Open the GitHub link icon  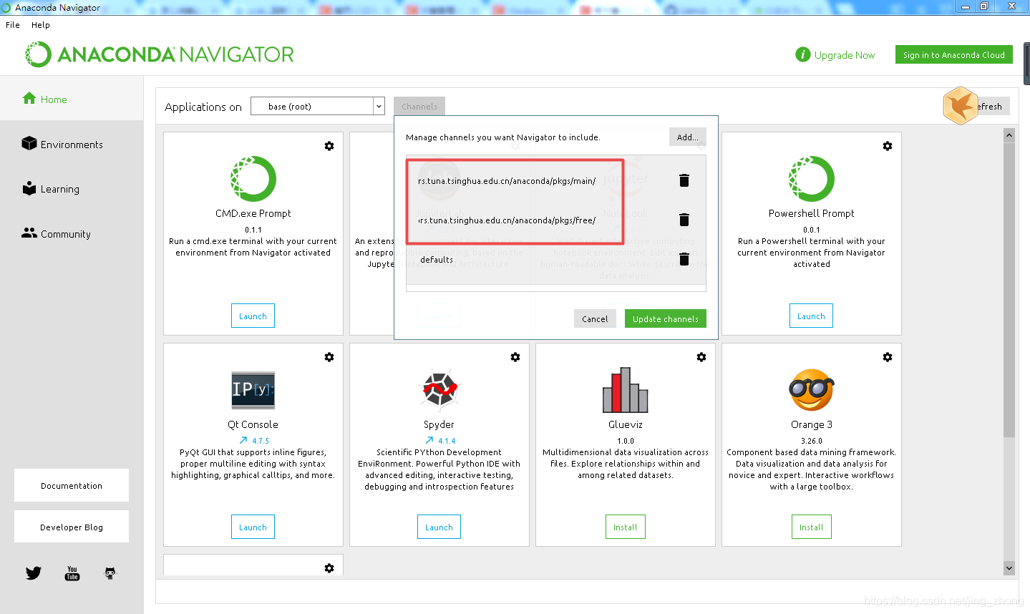pos(110,573)
